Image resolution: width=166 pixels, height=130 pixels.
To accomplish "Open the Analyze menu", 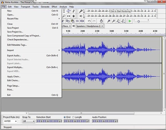I will (x=63, y=7).
